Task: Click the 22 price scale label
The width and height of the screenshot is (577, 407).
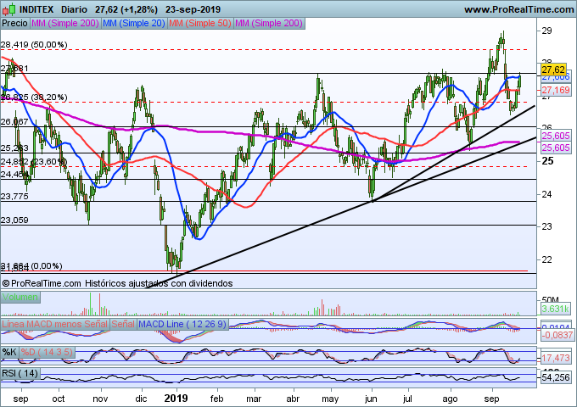Action: click(546, 259)
